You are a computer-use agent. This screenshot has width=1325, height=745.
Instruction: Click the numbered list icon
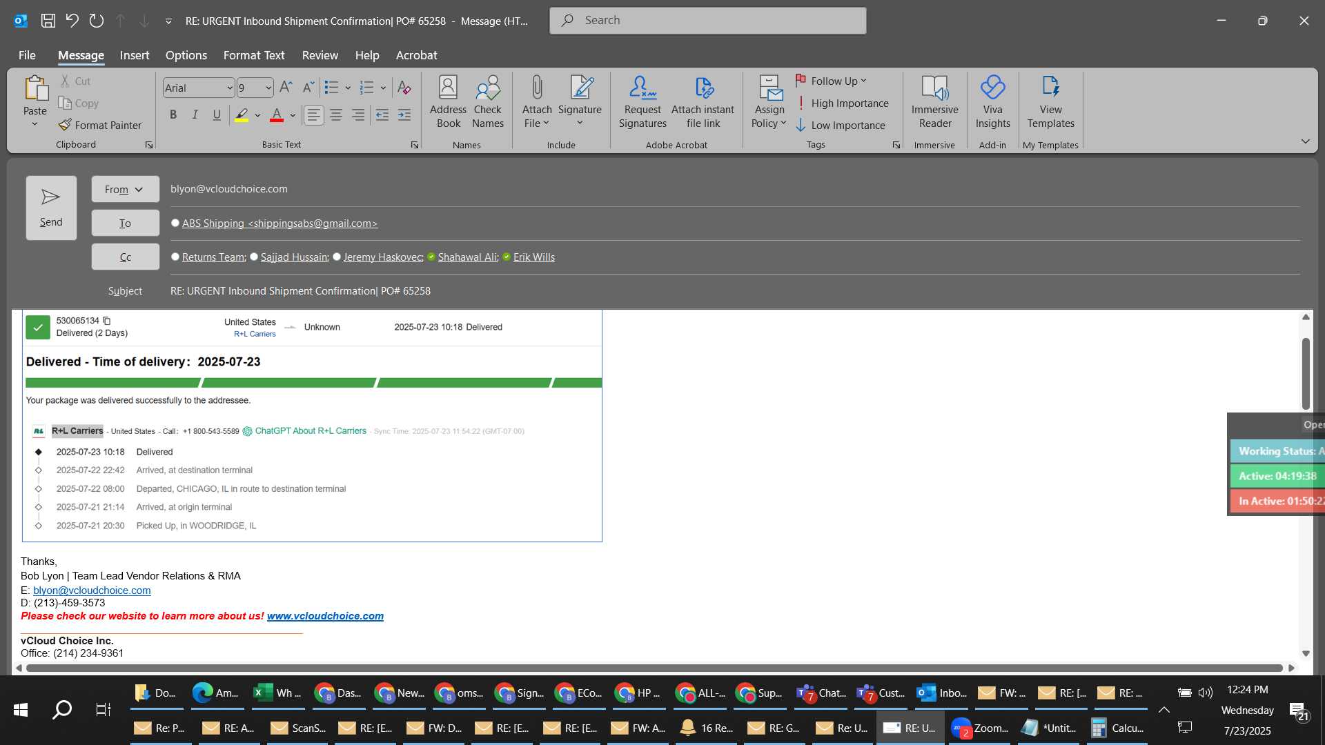(x=367, y=88)
